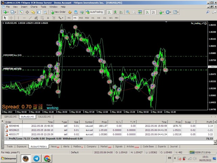Open the Experts tab in Terminal
Screen dimensions: 217x163
pyautogui.click(x=162, y=146)
